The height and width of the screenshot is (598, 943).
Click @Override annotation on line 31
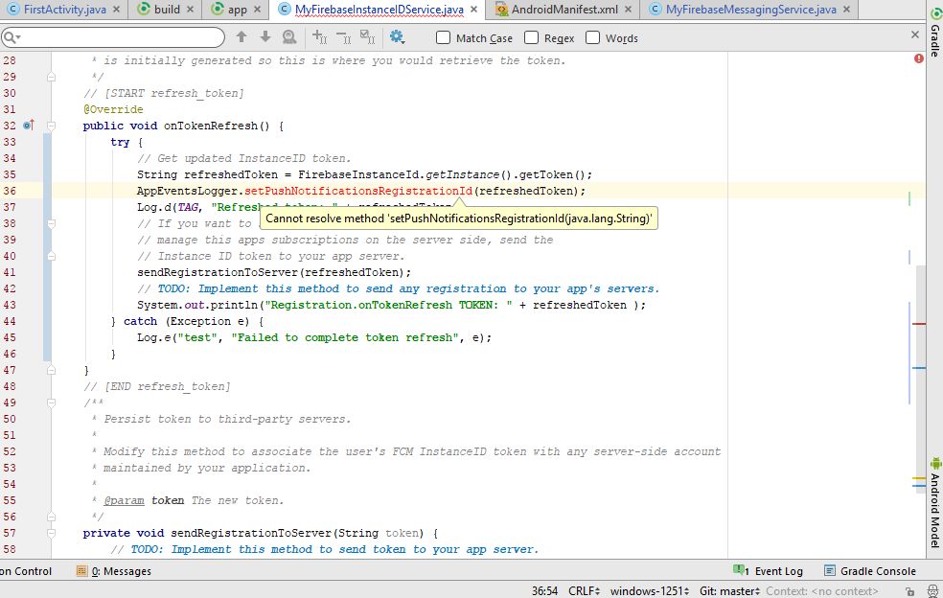113,109
